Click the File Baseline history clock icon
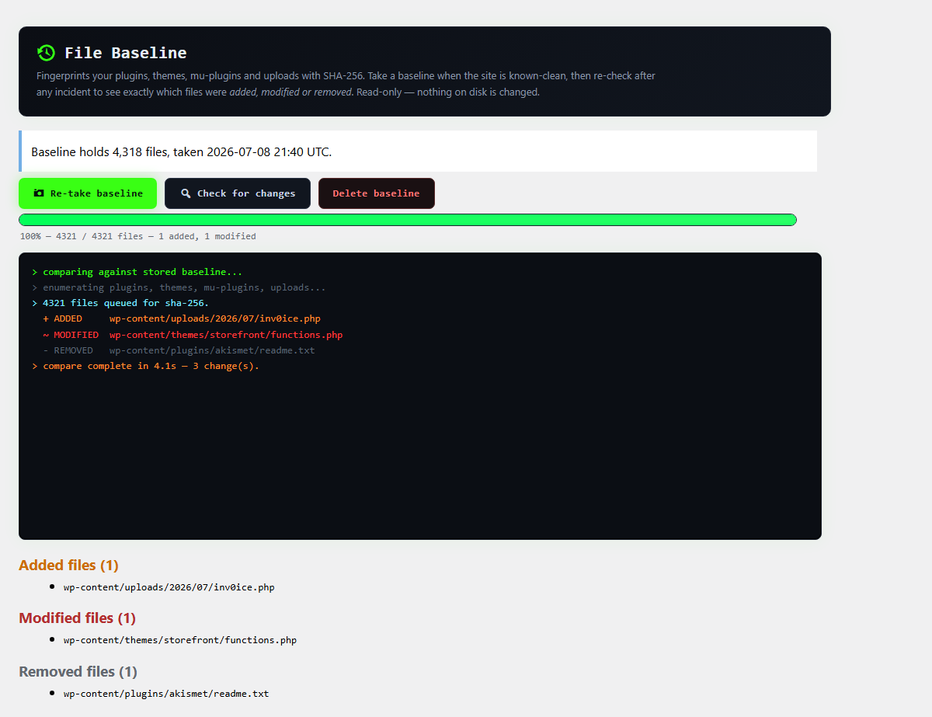932x717 pixels. (46, 53)
